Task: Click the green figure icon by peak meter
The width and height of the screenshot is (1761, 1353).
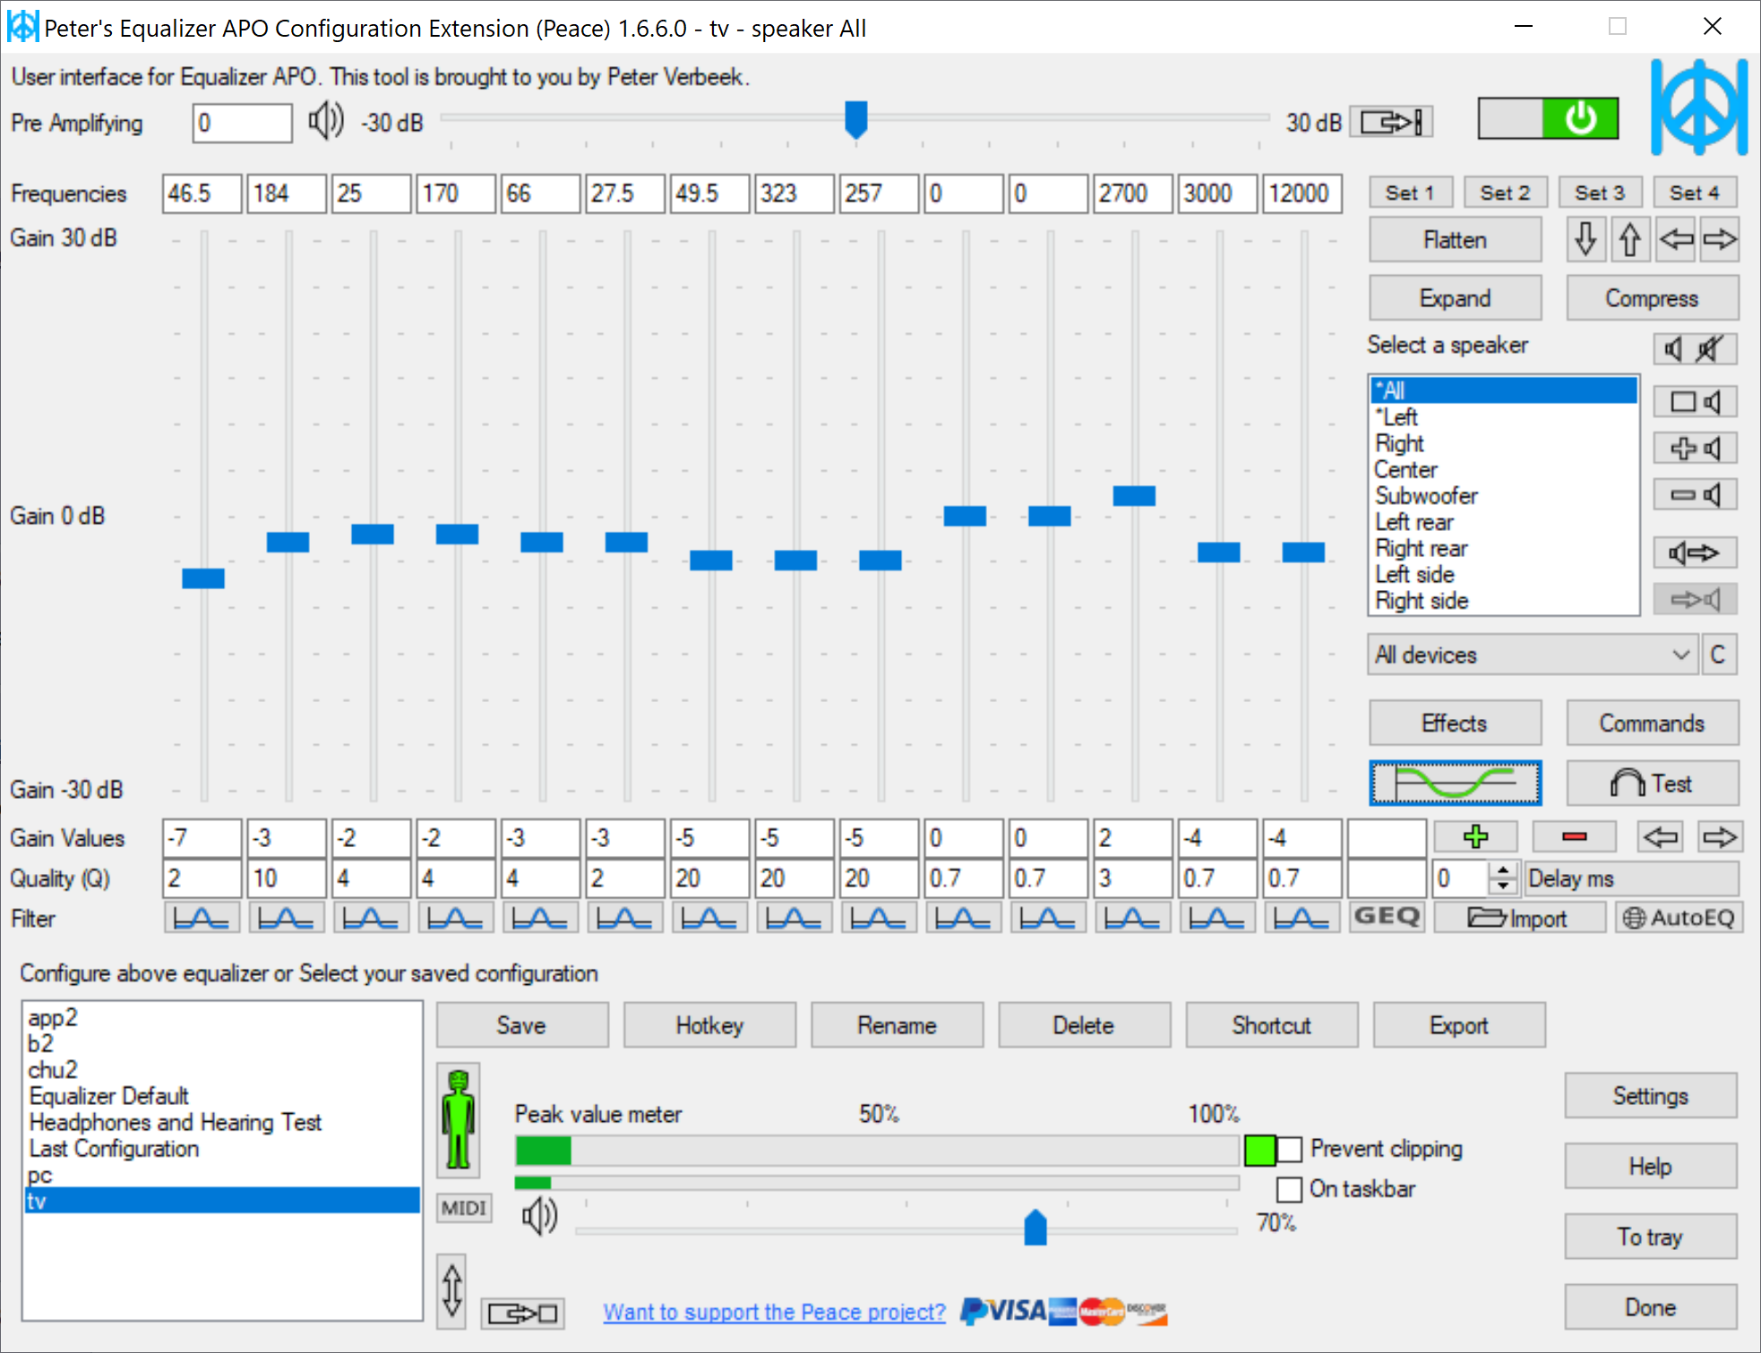Action: pos(459,1119)
